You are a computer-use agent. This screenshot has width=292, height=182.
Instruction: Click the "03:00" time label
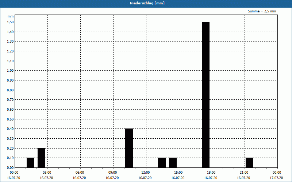(47, 173)
